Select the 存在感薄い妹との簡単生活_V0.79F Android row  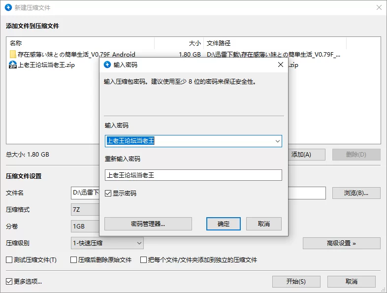[76, 54]
